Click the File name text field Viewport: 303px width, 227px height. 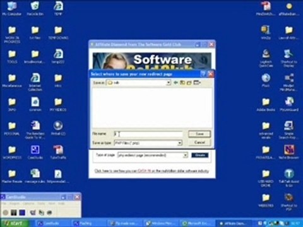pyautogui.click(x=148, y=134)
